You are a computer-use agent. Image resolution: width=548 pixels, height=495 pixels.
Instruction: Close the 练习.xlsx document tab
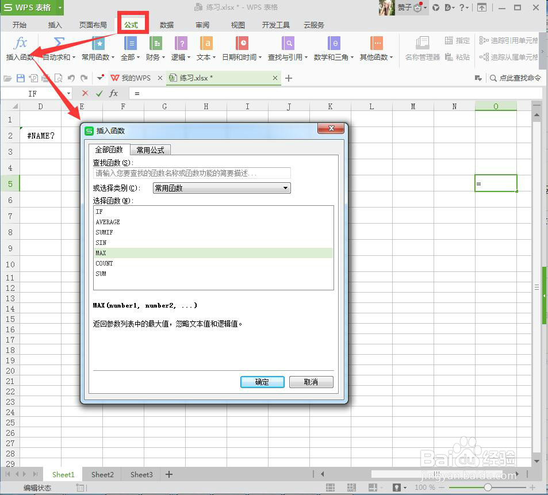click(x=275, y=78)
